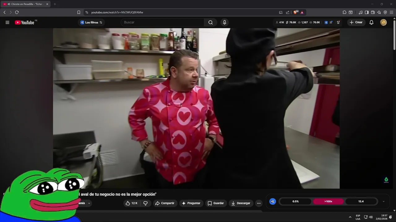The image size is (396, 222).
Task: Open YouTube notifications bell
Action: tap(371, 22)
